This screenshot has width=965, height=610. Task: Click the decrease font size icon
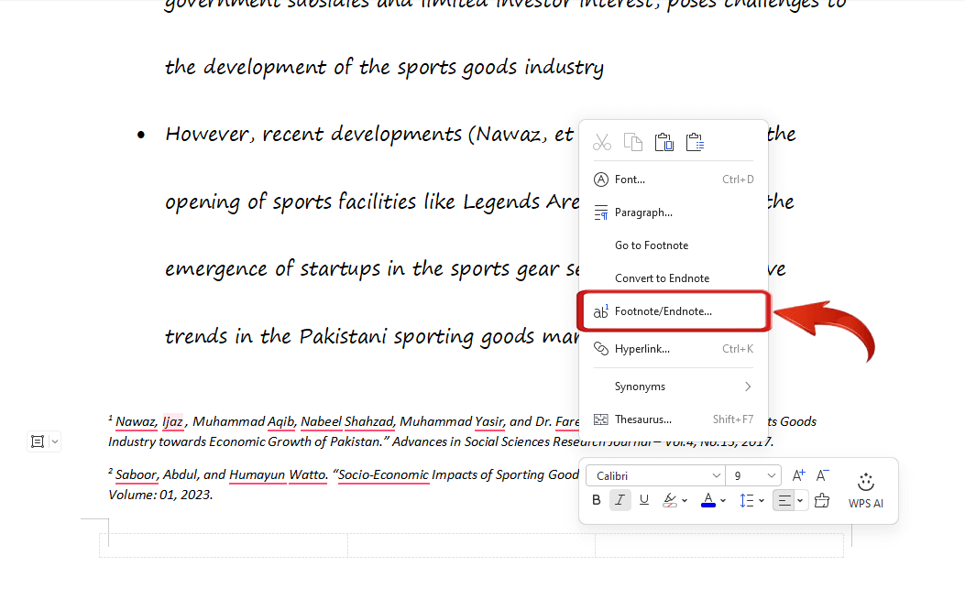pyautogui.click(x=822, y=475)
